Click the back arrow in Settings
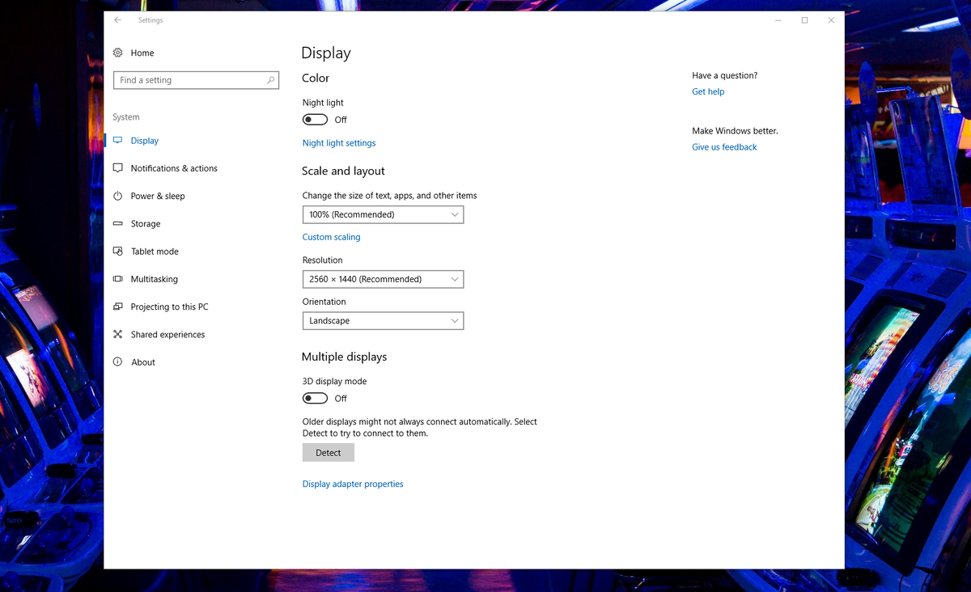Viewport: 971px width, 592px height. [117, 20]
